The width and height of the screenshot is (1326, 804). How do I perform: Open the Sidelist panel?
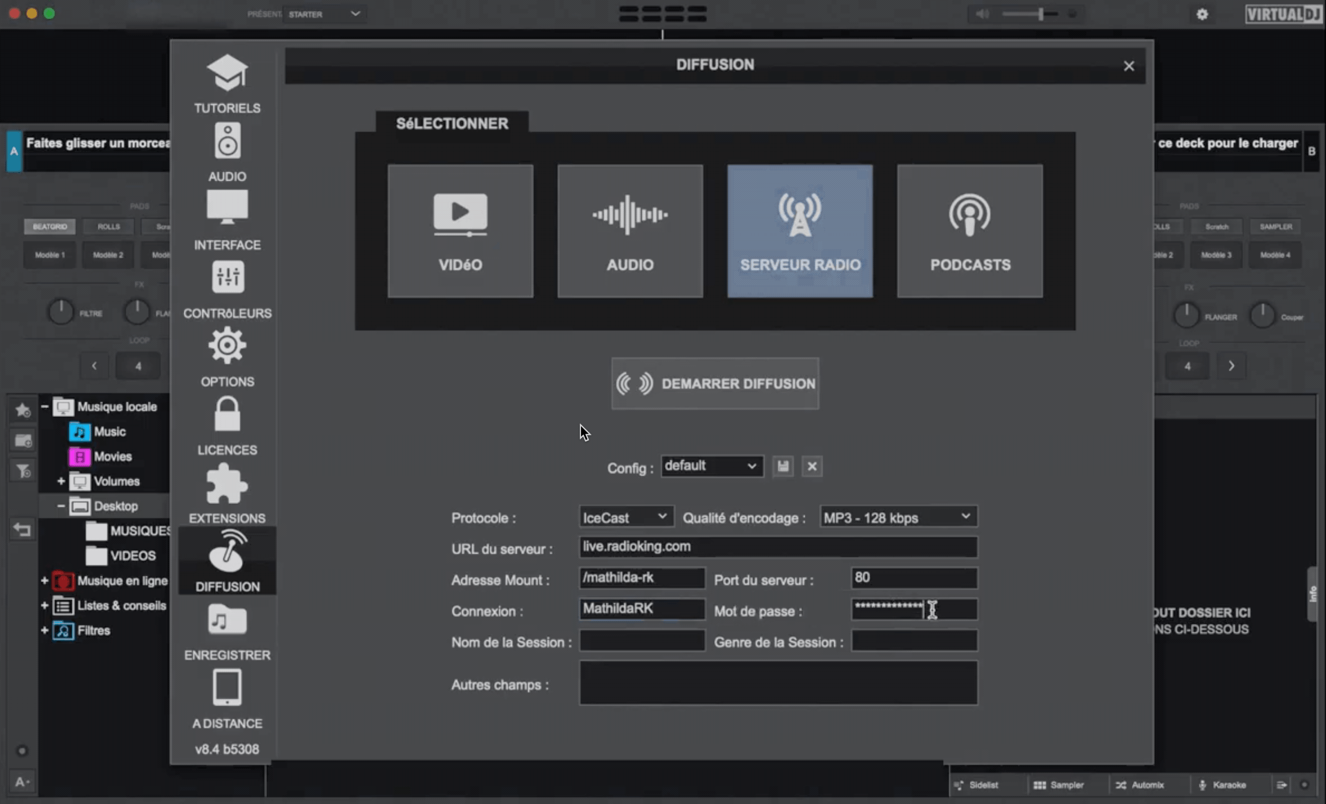click(x=977, y=785)
